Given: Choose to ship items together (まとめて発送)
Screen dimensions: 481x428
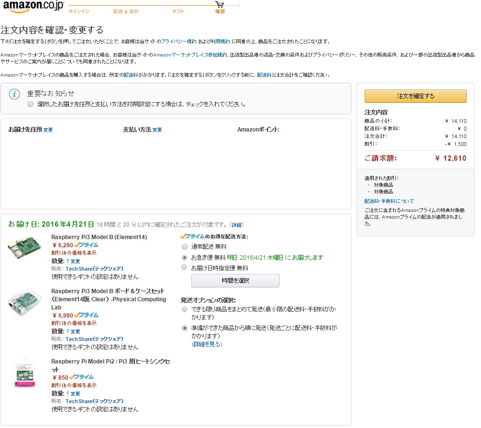Looking at the screenshot, I should pyautogui.click(x=185, y=310).
